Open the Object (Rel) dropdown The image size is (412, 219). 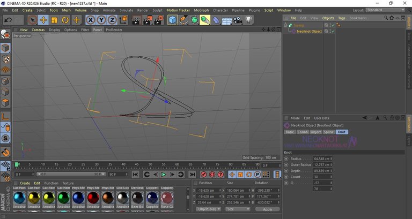point(208,209)
